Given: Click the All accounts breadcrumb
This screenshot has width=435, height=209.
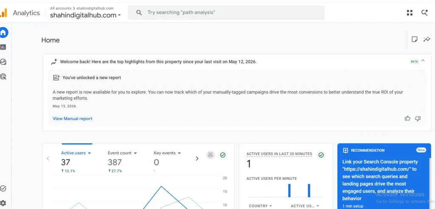Looking at the screenshot, I should coord(61,8).
